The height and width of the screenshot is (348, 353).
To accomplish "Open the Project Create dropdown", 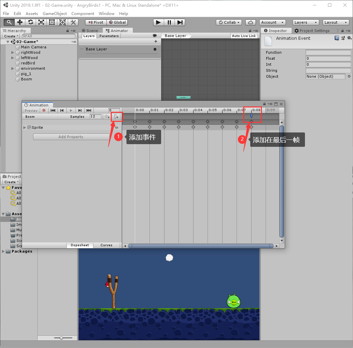I will (x=11, y=182).
